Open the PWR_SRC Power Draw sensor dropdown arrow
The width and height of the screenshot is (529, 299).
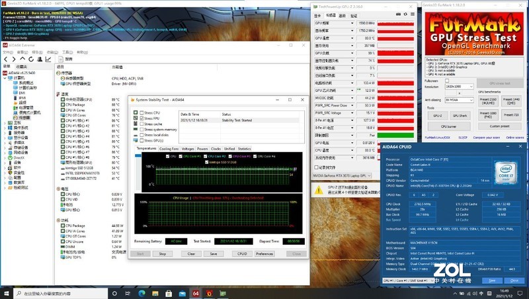(352, 106)
